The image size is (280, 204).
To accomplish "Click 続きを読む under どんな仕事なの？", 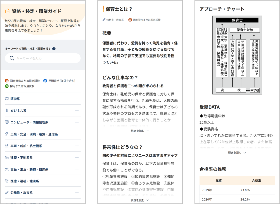I will (x=140, y=131).
